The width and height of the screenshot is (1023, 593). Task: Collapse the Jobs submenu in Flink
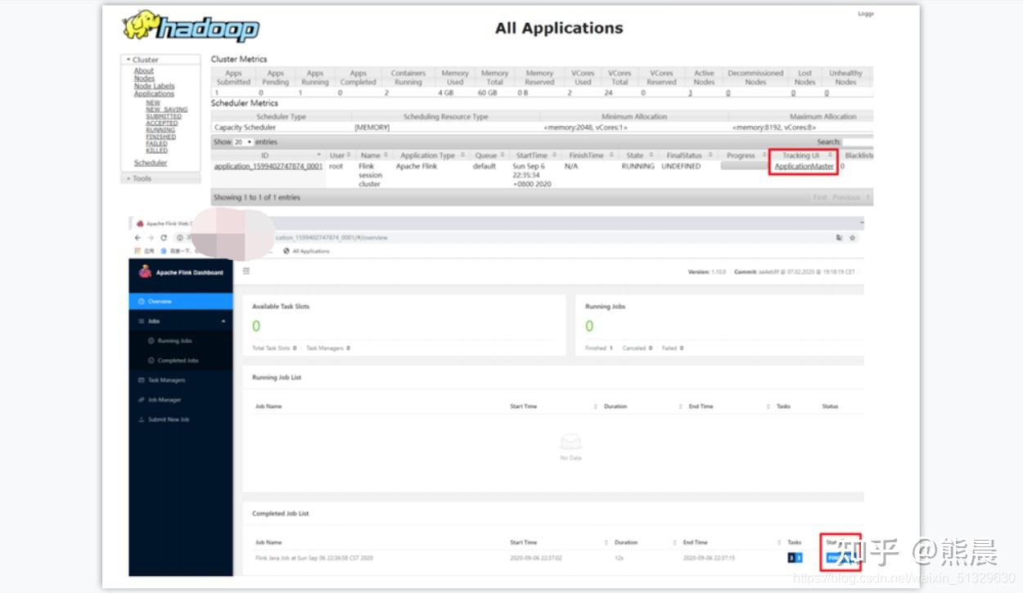[181, 321]
